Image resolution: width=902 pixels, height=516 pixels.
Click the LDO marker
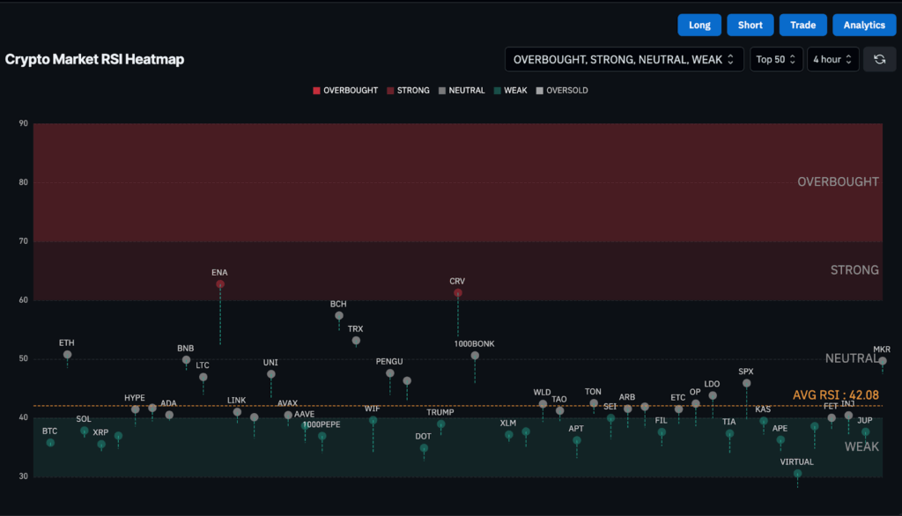pos(713,395)
